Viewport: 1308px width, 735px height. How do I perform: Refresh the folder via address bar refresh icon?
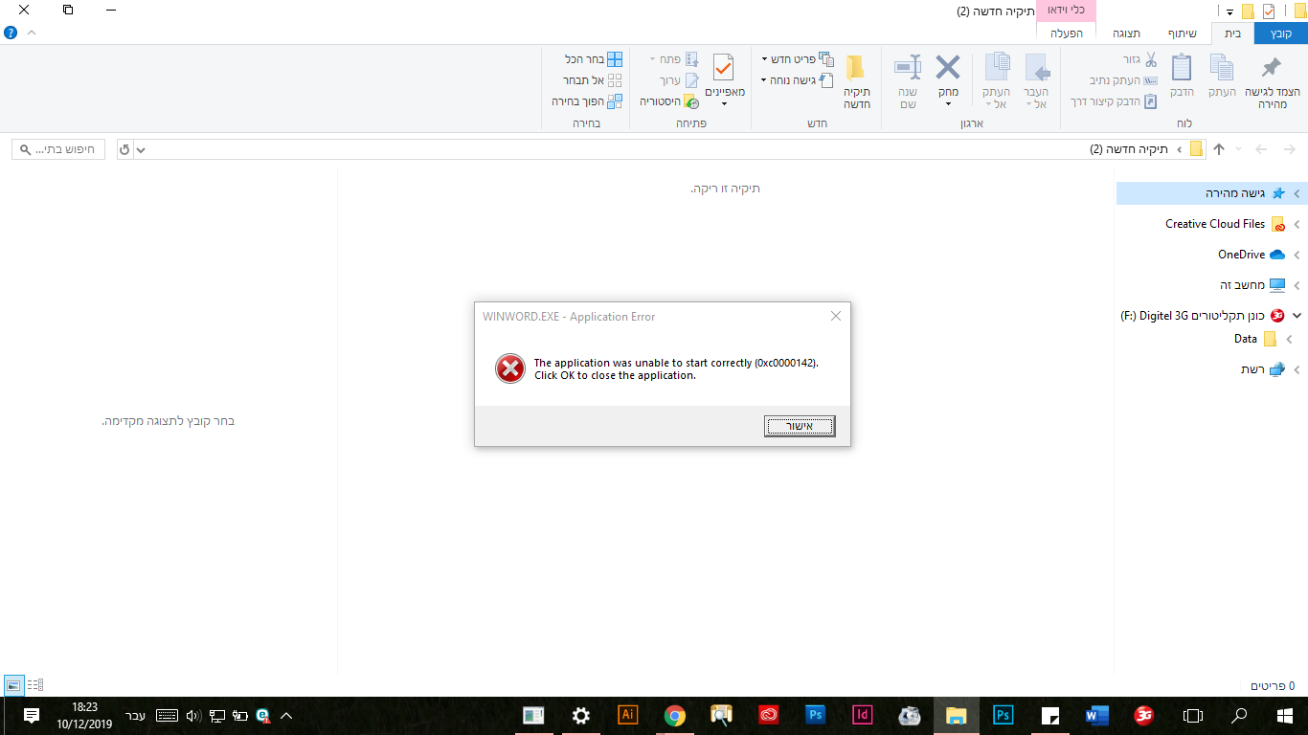point(124,150)
